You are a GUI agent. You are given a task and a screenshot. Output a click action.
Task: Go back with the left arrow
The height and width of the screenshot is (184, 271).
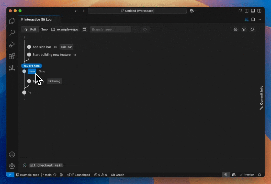click(76, 11)
